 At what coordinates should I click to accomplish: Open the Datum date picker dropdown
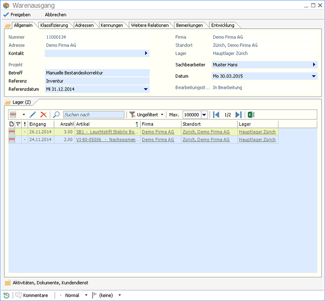(x=314, y=76)
